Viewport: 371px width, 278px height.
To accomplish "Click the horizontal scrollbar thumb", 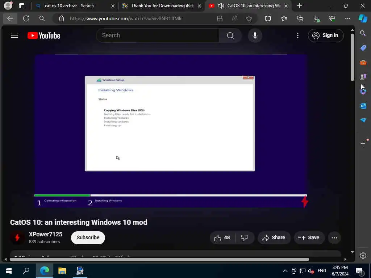I will point(159,259).
